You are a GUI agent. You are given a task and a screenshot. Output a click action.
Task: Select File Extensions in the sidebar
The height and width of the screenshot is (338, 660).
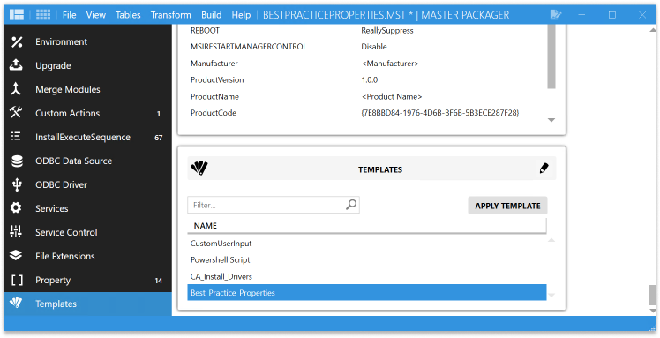pos(88,256)
